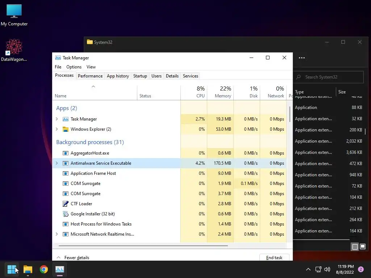Click the 170.5 MB memory cell
371x278 pixels.
pyautogui.click(x=220, y=163)
